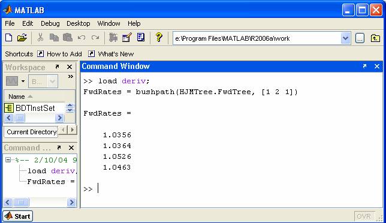
Task: Click the Start button
Action: pyautogui.click(x=18, y=216)
